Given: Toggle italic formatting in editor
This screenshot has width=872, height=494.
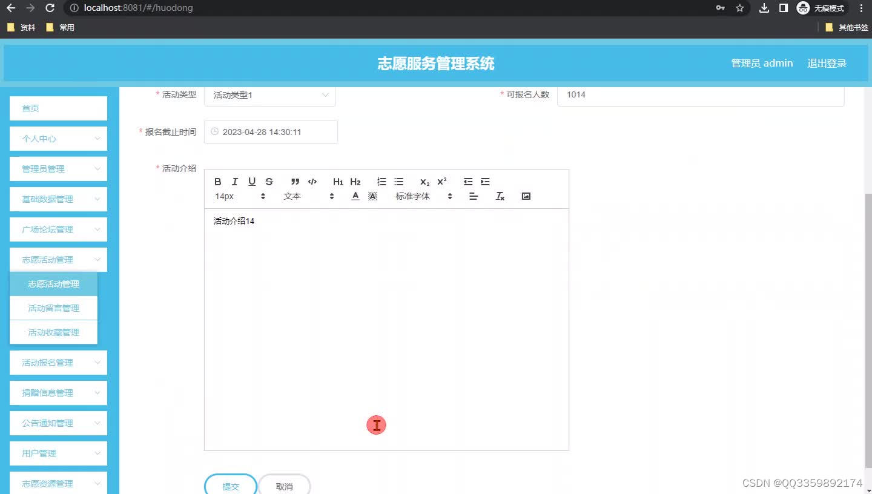Looking at the screenshot, I should coord(235,182).
